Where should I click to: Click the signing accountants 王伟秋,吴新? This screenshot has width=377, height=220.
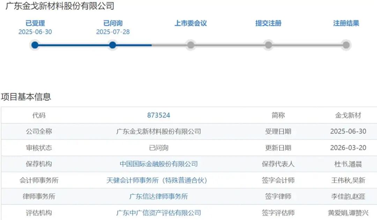(348, 180)
